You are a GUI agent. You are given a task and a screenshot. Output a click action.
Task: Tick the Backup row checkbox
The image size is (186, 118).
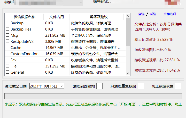[x=7, y=23]
